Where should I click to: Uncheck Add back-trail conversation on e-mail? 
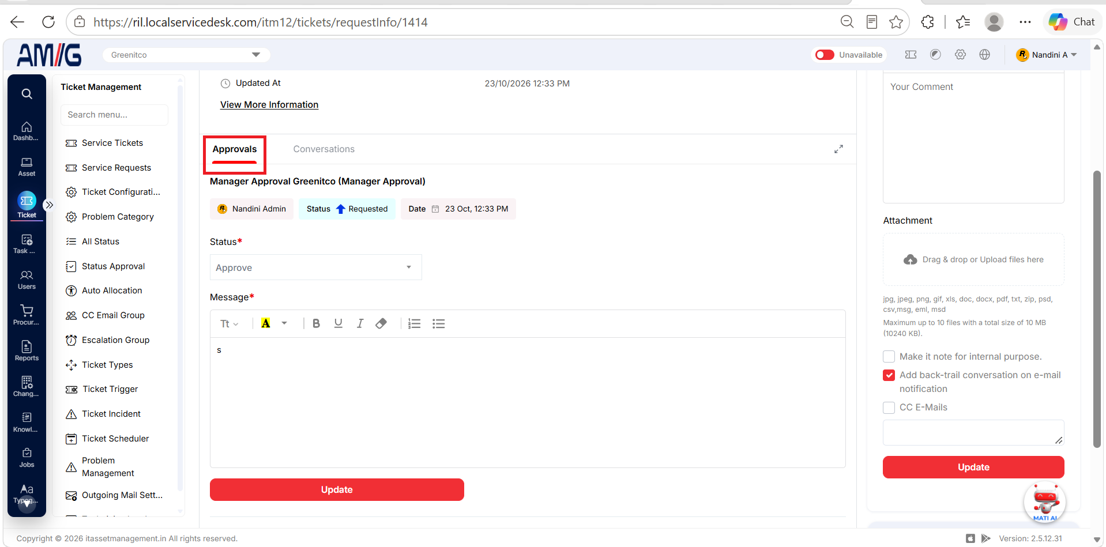(889, 375)
